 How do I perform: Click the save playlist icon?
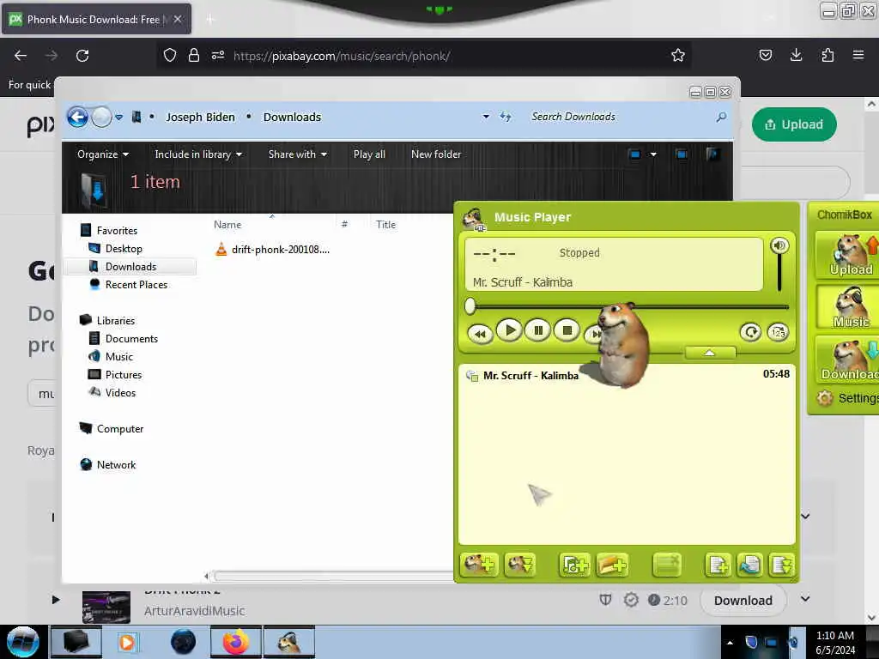tap(781, 565)
